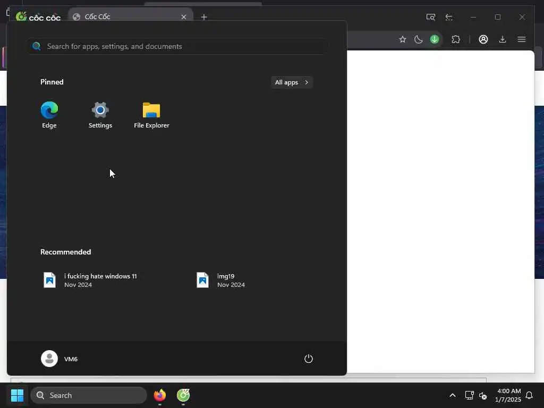
Task: Open the muted volume tray icon
Action: click(483, 395)
